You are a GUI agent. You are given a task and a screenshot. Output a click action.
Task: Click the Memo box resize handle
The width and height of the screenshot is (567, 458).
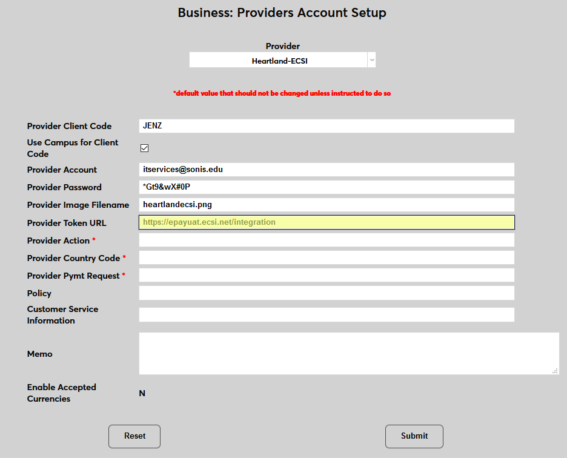coord(555,371)
